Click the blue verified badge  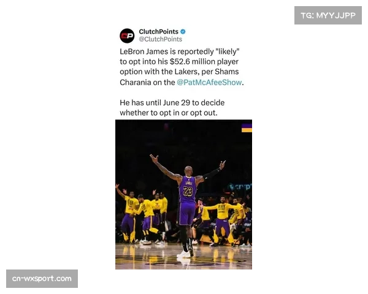click(183, 31)
